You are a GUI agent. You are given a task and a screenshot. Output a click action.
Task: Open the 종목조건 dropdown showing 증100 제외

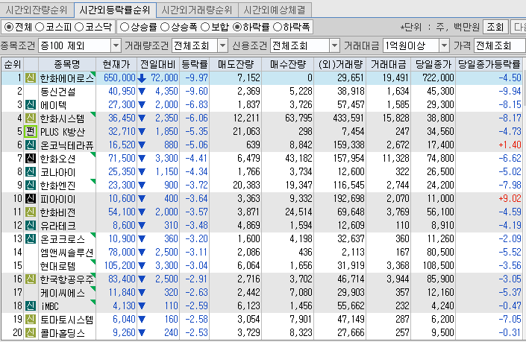[116, 45]
